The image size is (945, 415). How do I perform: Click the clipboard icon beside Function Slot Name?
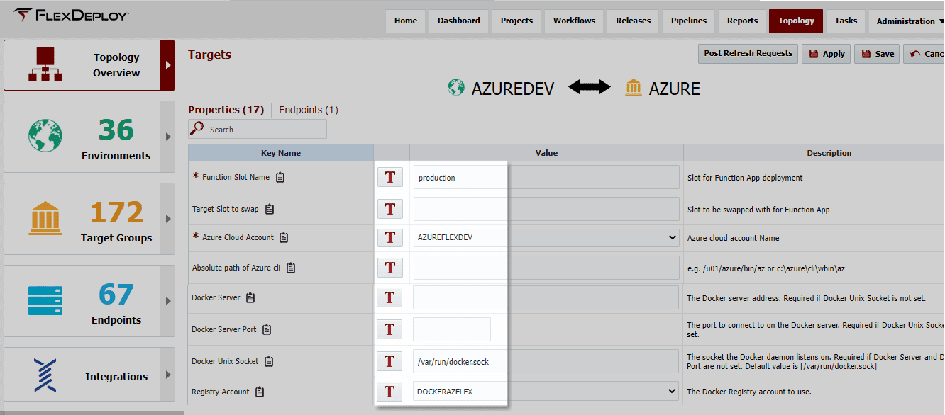(280, 177)
